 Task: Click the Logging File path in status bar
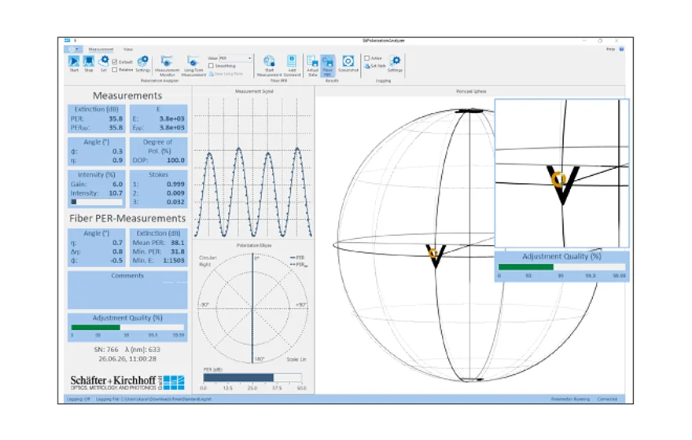(x=153, y=399)
